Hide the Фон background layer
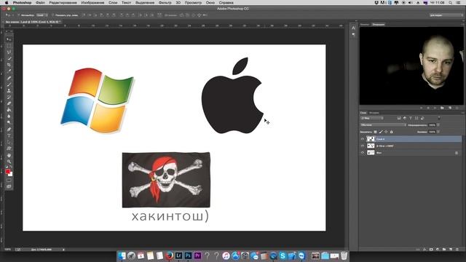The width and height of the screenshot is (466, 262). click(x=363, y=153)
